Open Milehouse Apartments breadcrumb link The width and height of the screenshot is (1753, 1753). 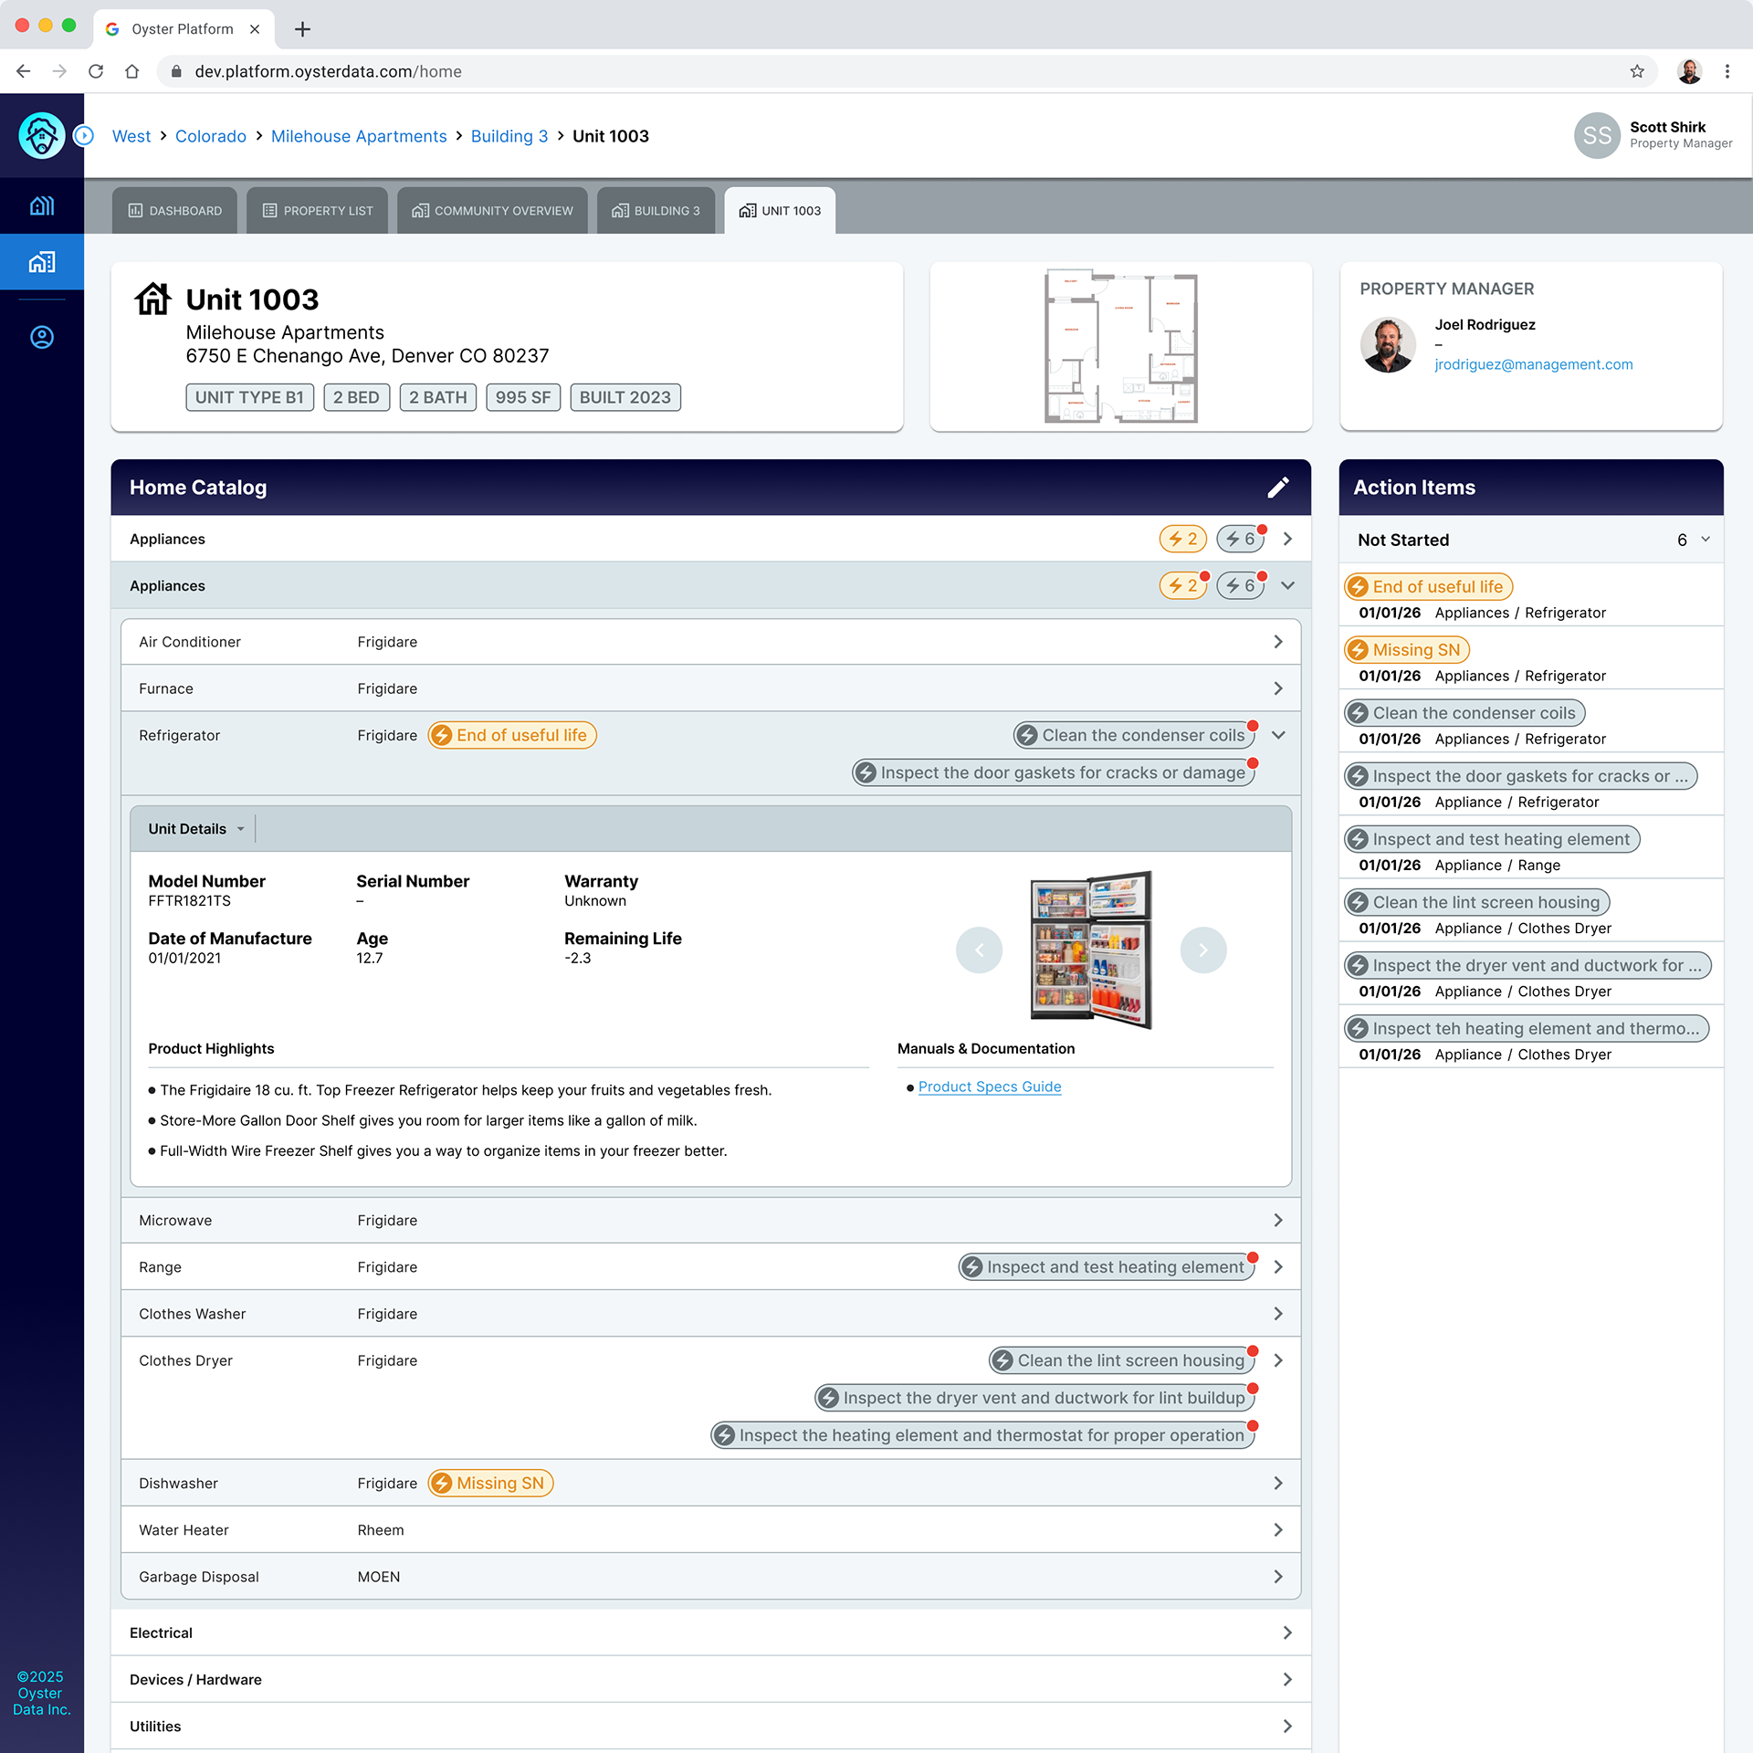(359, 136)
